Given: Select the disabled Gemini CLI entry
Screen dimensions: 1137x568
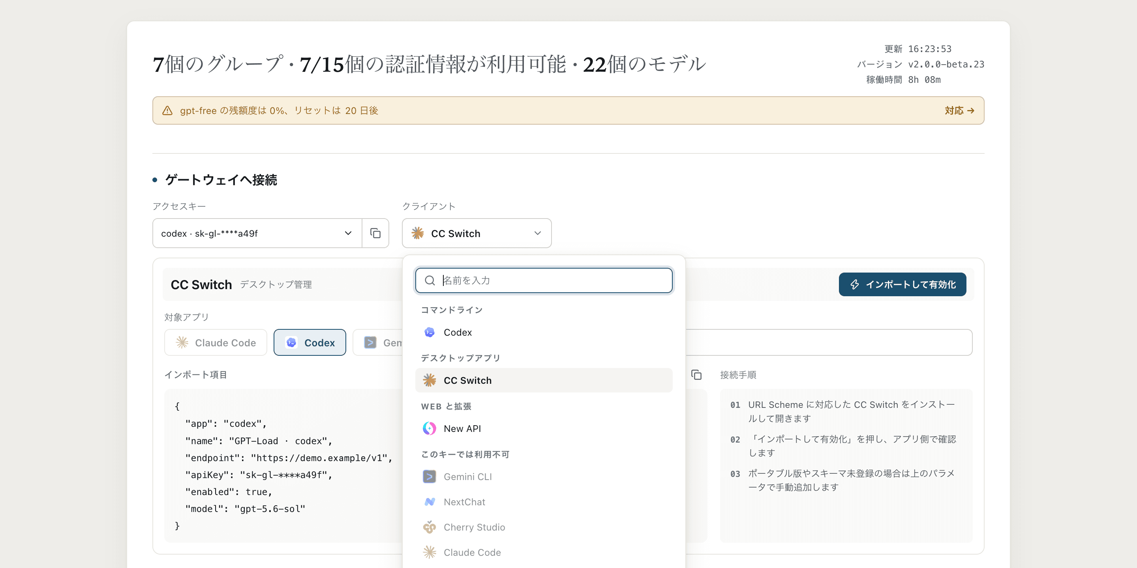Looking at the screenshot, I should [544, 477].
